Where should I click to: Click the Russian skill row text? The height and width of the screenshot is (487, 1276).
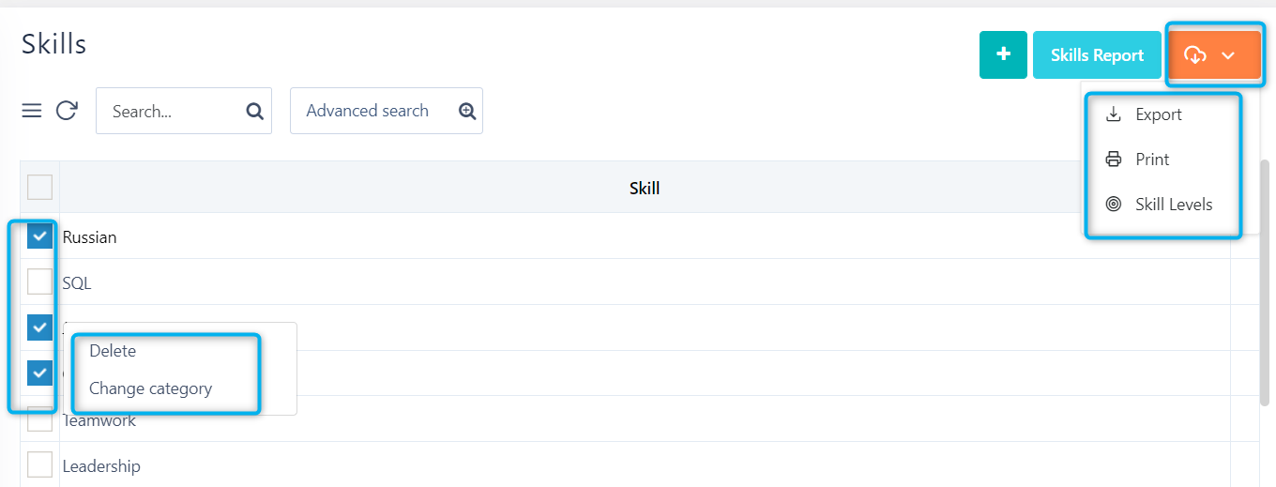[x=89, y=237]
